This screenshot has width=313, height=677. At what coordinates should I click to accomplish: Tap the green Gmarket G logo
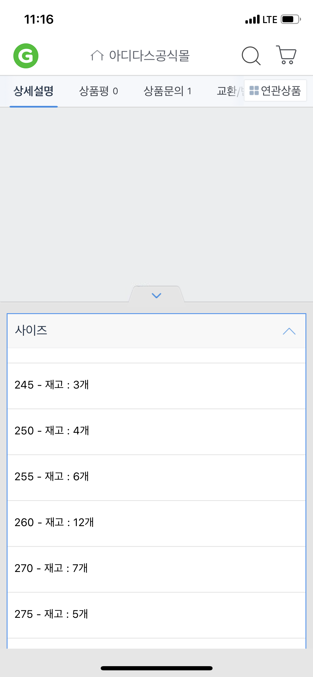pos(26,56)
